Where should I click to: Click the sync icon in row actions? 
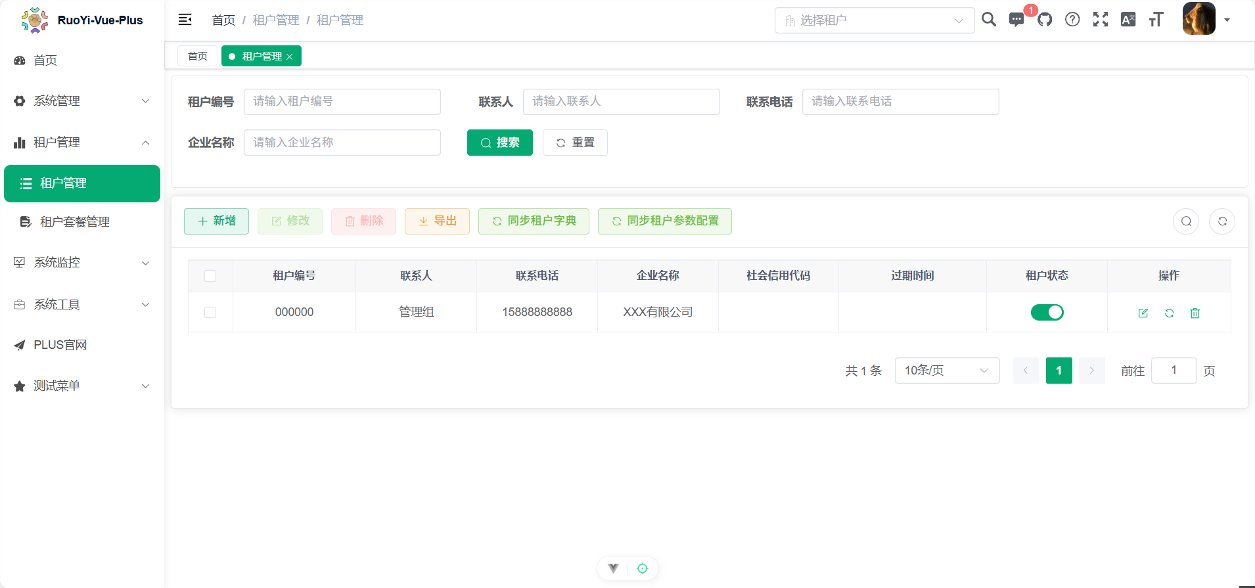(x=1170, y=313)
